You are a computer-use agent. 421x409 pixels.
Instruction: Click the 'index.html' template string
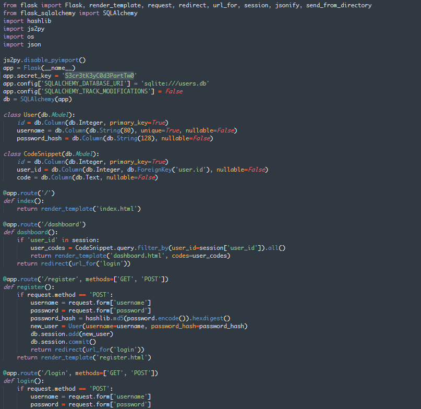click(x=116, y=209)
